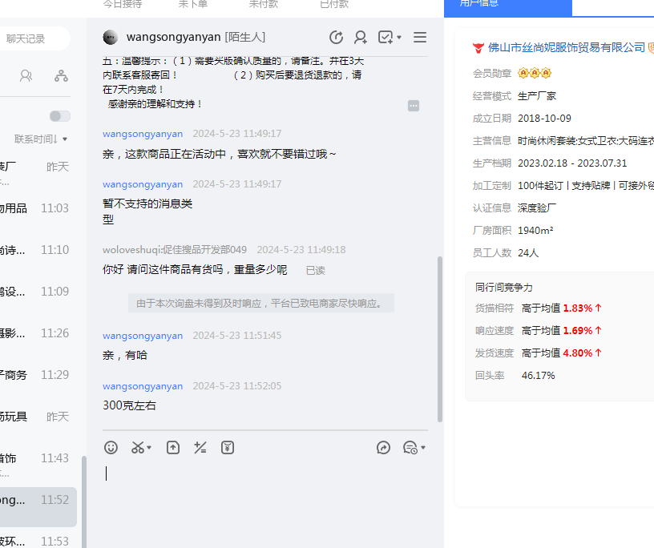Open the hamburger menu in chat header
Screen dimensions: 654x548
pyautogui.click(x=420, y=38)
